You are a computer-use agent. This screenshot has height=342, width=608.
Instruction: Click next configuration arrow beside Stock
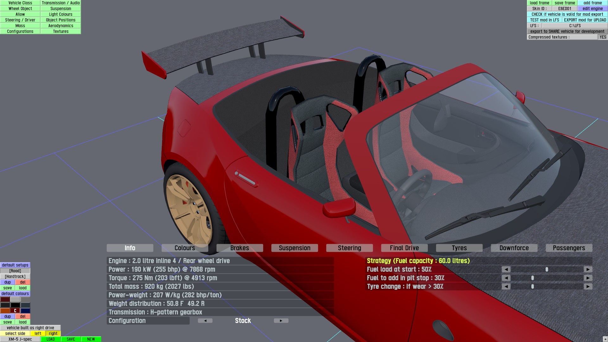coord(281,321)
